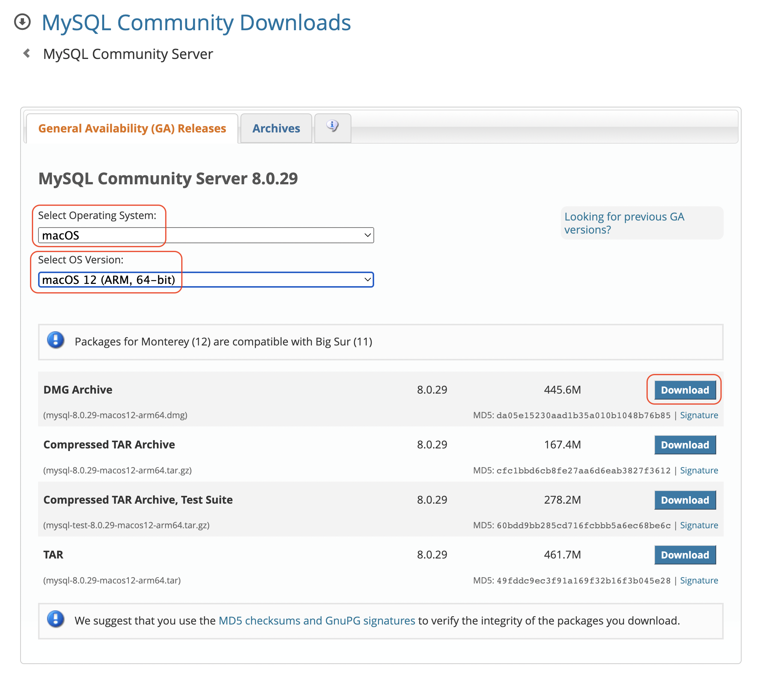The image size is (761, 676).
Task: Open the info tab with speech bubble icon
Action: pyautogui.click(x=332, y=128)
